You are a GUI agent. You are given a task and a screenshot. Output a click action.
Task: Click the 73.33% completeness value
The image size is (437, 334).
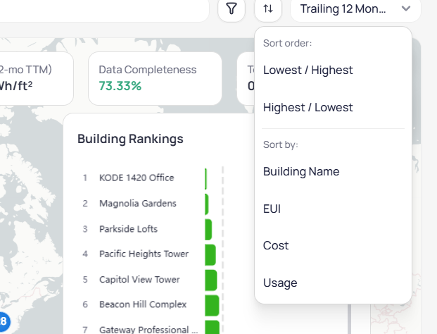[x=120, y=86]
